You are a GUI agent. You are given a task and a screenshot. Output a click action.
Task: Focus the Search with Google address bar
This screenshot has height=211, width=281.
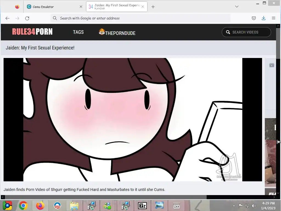[141, 18]
